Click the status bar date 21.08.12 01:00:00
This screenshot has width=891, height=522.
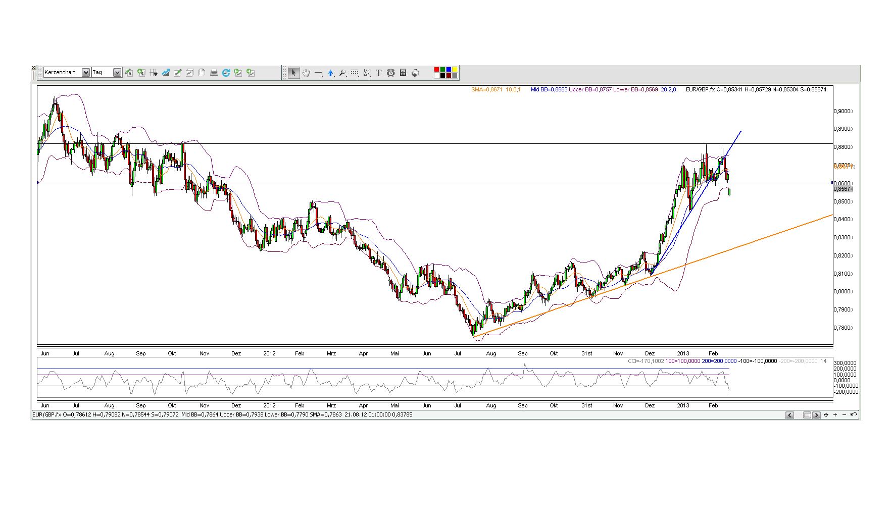(x=368, y=415)
